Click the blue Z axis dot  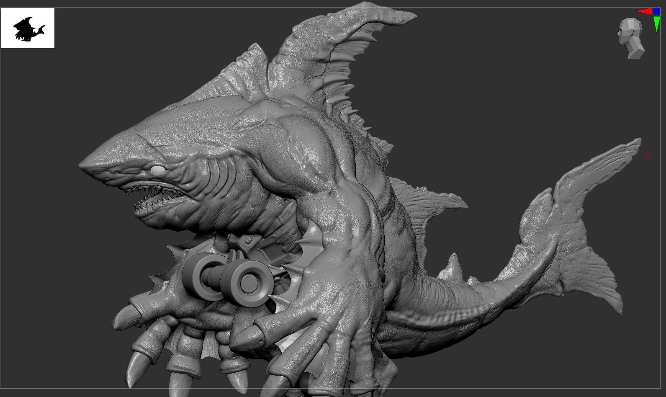click(x=656, y=12)
